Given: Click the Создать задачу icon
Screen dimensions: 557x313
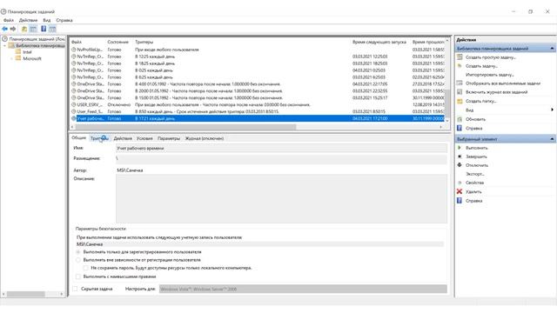Looking at the screenshot, I should pyautogui.click(x=460, y=66).
